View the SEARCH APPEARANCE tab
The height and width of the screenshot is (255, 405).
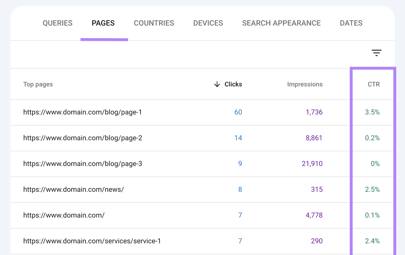(281, 23)
